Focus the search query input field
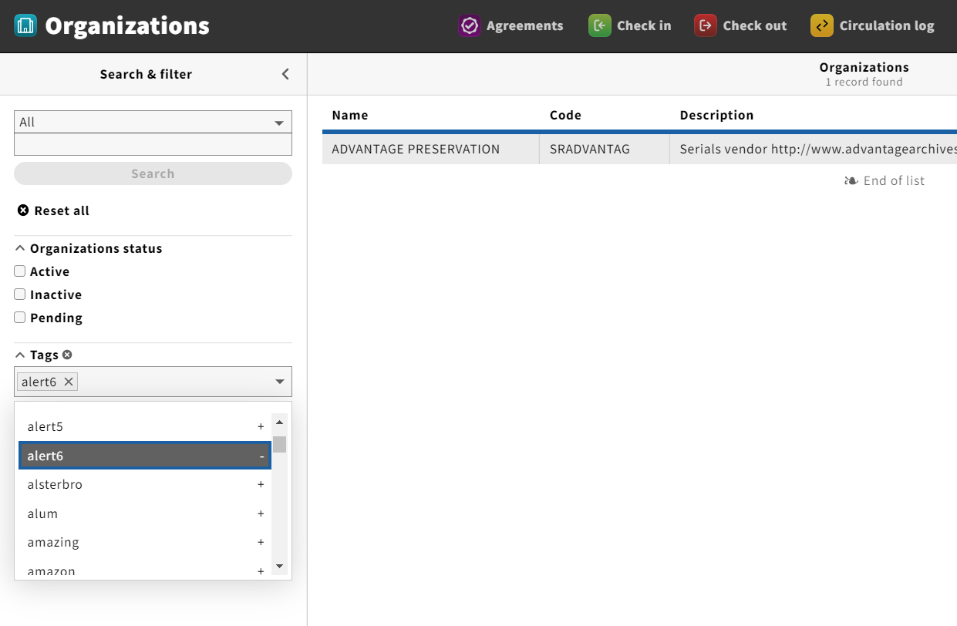 click(153, 144)
